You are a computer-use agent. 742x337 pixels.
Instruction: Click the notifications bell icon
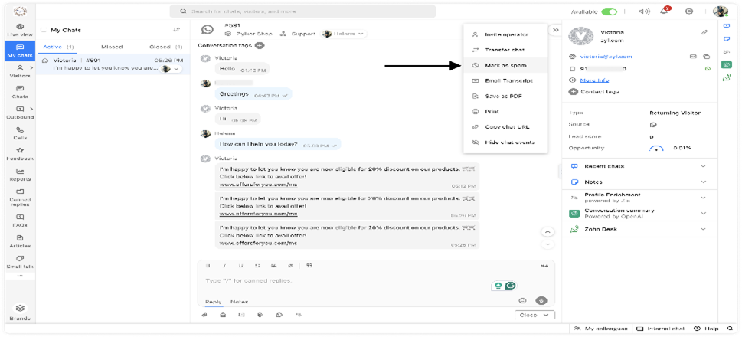click(x=664, y=11)
